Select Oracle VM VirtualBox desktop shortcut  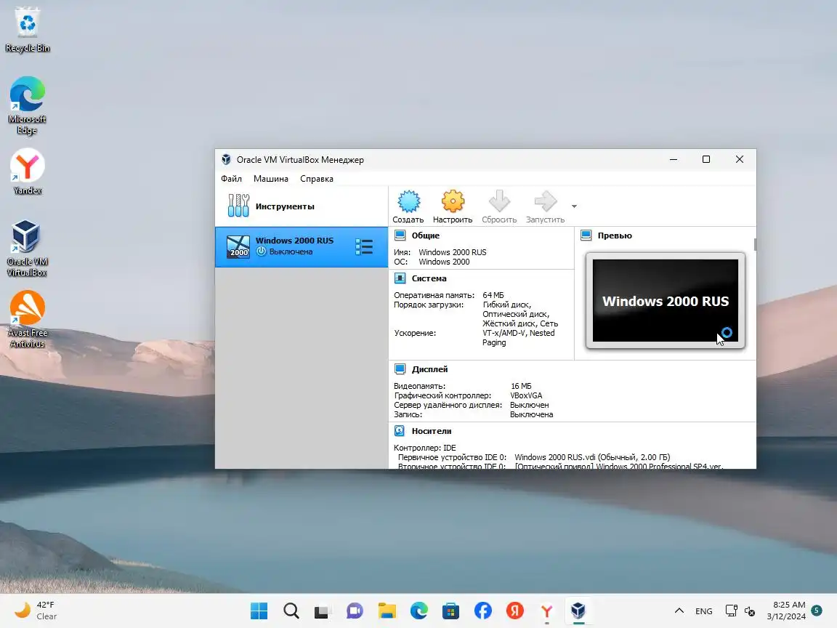[27, 249]
